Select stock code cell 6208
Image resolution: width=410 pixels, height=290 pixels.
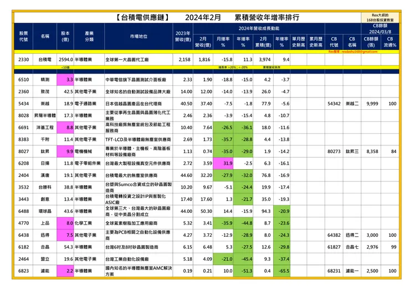coord(23,164)
